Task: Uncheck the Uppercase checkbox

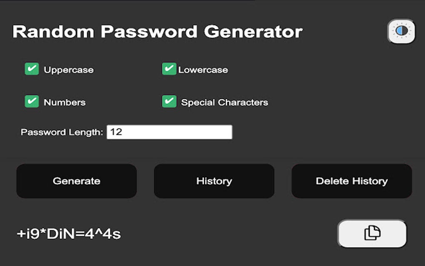Action: [x=32, y=69]
